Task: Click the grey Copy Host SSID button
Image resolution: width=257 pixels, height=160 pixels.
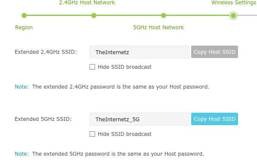Action: click(214, 52)
